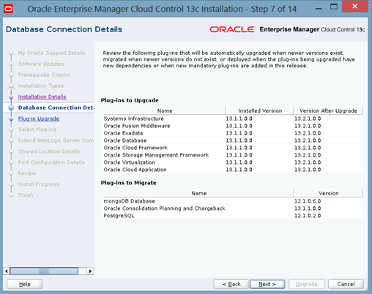Select the Systems Infrastructure row
372x294 pixels.
(233, 118)
